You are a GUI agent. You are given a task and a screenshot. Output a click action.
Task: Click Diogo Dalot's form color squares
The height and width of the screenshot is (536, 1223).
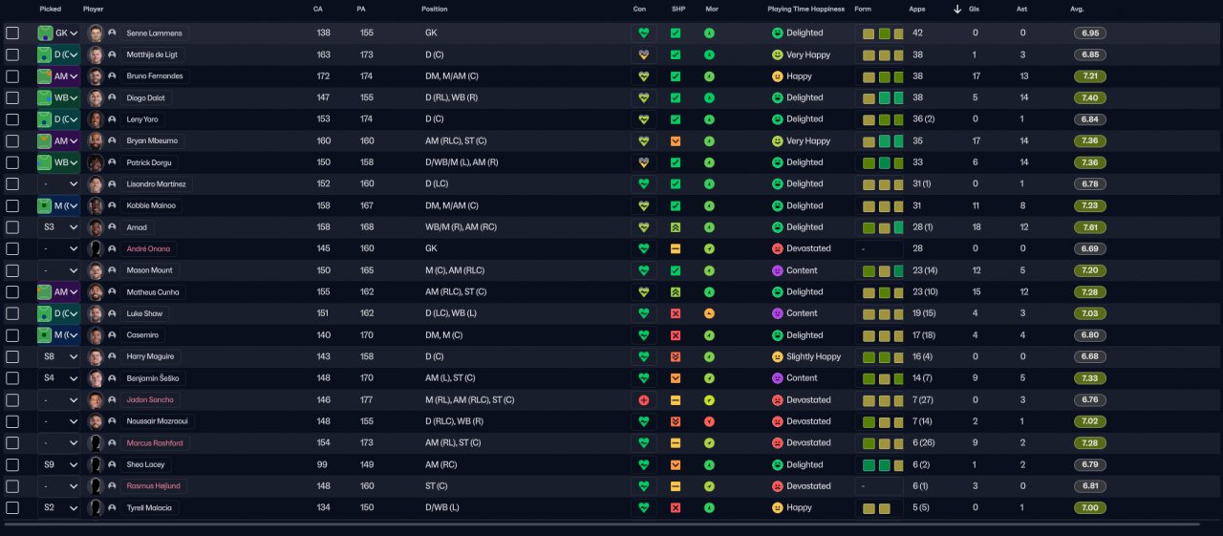pos(883,97)
